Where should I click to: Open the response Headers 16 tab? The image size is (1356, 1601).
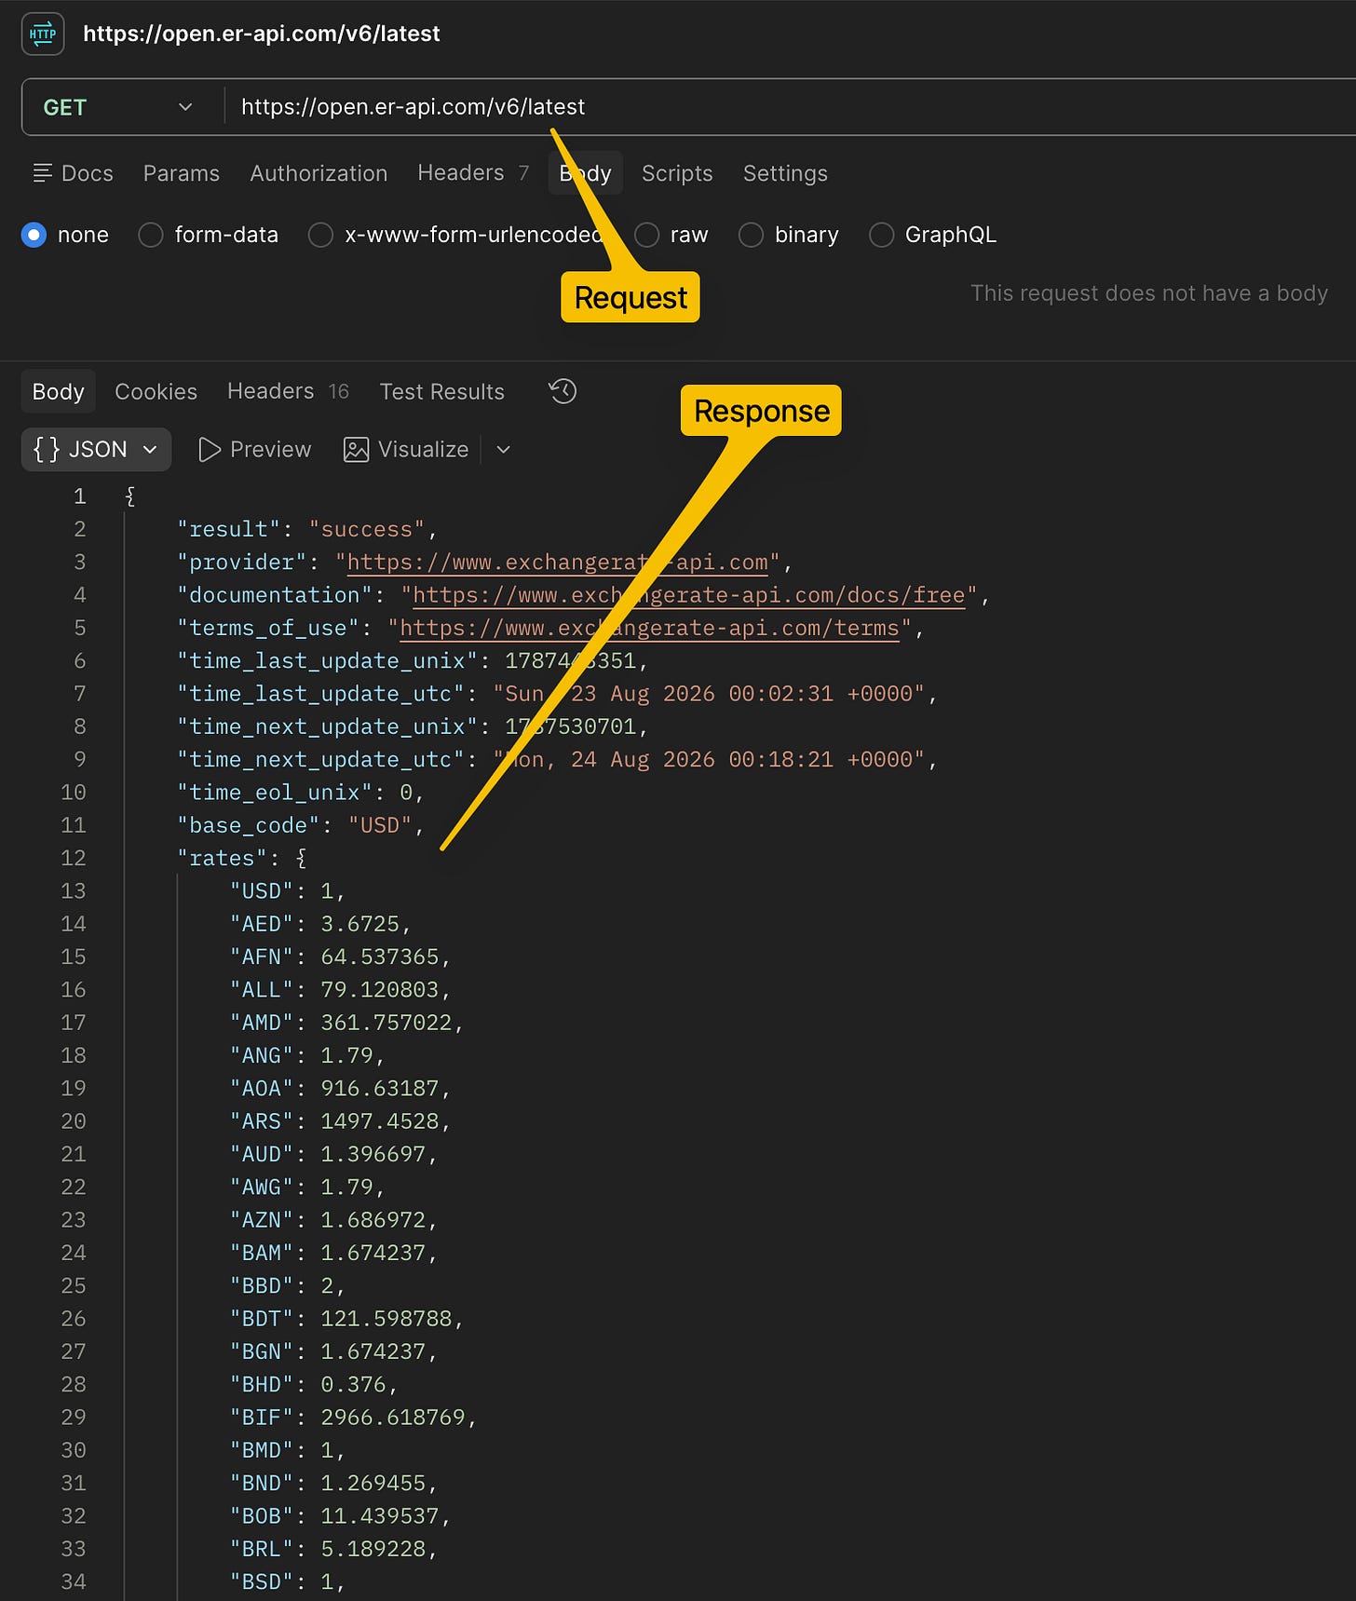pos(288,392)
